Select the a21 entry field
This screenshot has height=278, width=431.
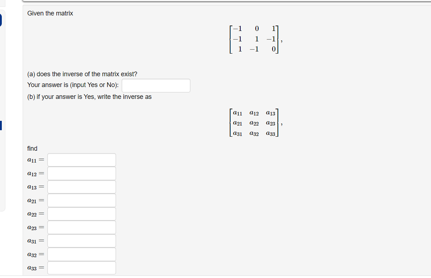(x=82, y=200)
